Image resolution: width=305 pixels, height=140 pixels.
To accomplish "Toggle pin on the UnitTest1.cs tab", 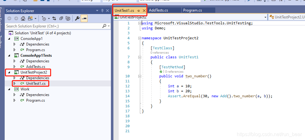I will coord(139,11).
